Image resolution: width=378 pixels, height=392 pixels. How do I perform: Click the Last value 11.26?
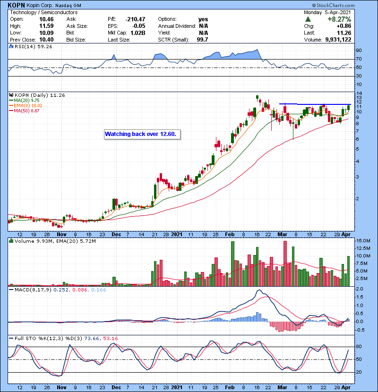coord(344,33)
